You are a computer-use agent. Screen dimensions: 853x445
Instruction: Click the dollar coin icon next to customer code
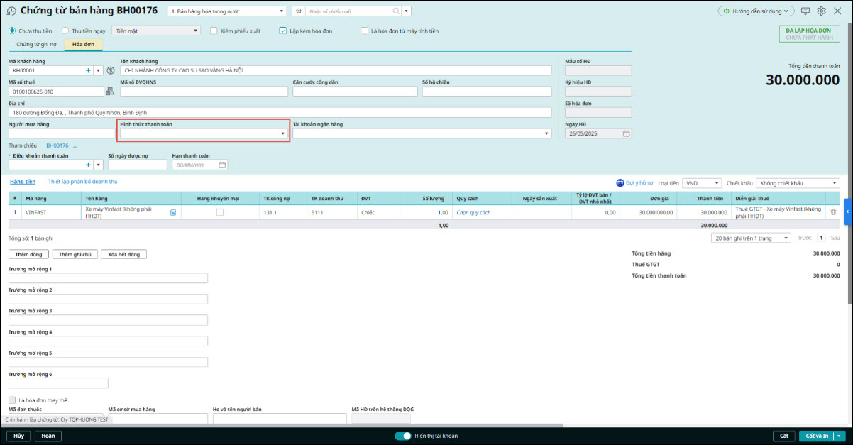coord(111,70)
